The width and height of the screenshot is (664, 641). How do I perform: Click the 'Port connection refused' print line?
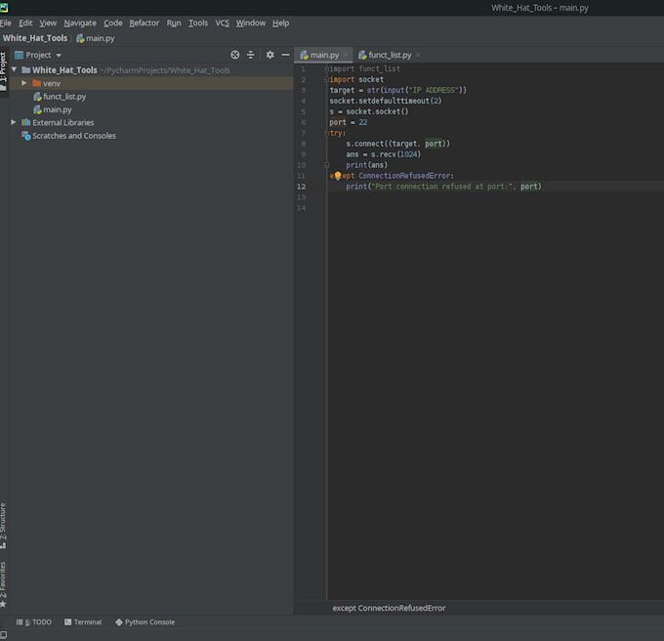[x=443, y=187]
